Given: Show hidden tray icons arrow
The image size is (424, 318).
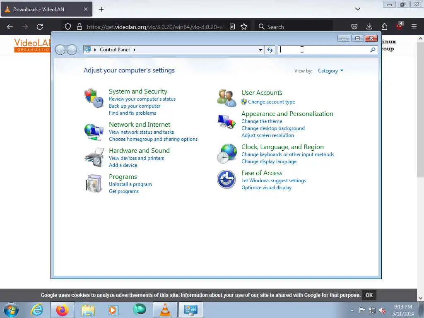Looking at the screenshot, I should pyautogui.click(x=352, y=311).
